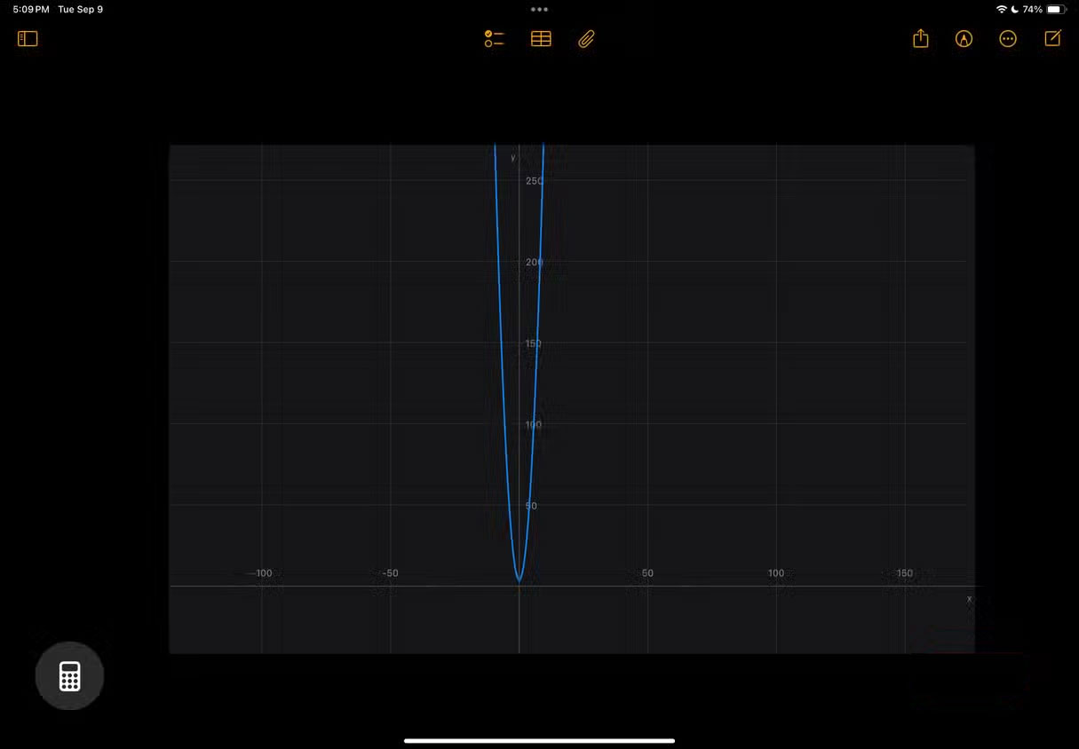Tap the parabola vertex at the origin
Viewport: 1079px width, 749px height.
[x=520, y=581]
